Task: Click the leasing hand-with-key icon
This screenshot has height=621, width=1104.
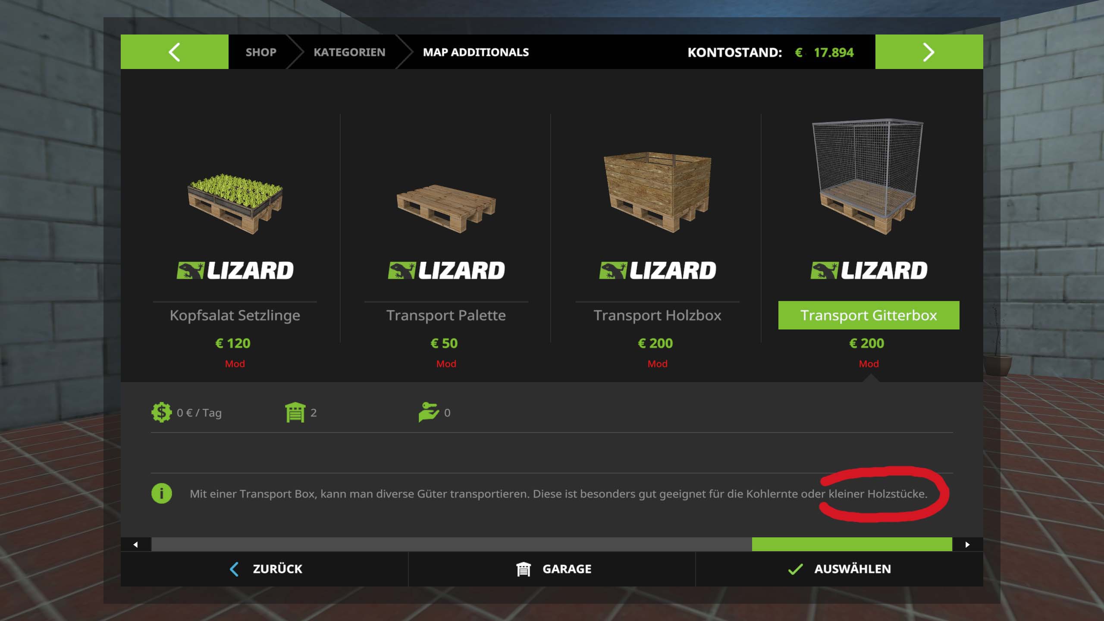Action: click(428, 412)
